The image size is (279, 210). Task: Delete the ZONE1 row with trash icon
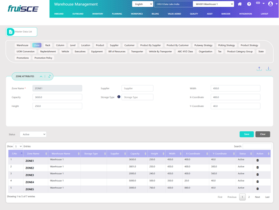[257, 160]
